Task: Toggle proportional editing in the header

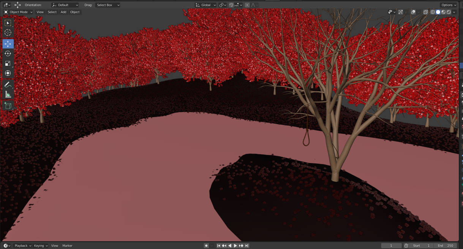Action: [247, 5]
